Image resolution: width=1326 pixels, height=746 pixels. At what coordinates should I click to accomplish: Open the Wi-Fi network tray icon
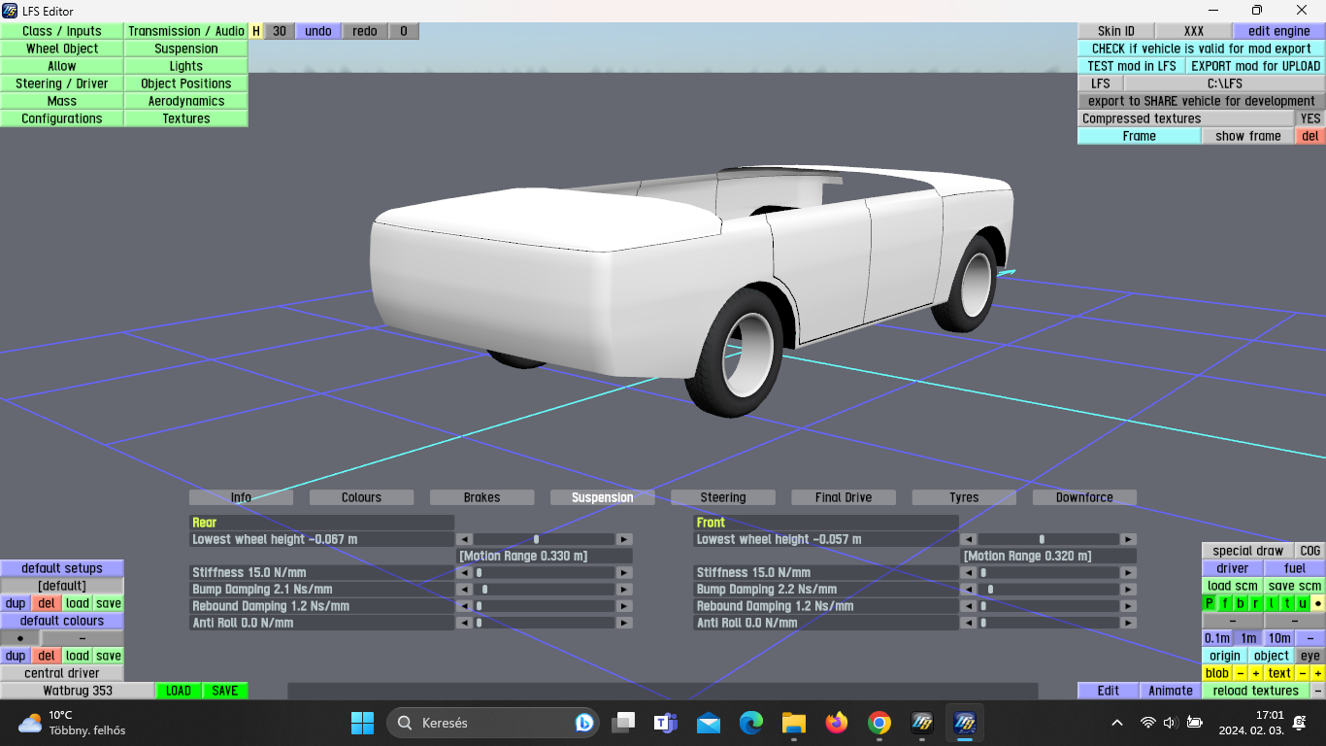(1148, 723)
